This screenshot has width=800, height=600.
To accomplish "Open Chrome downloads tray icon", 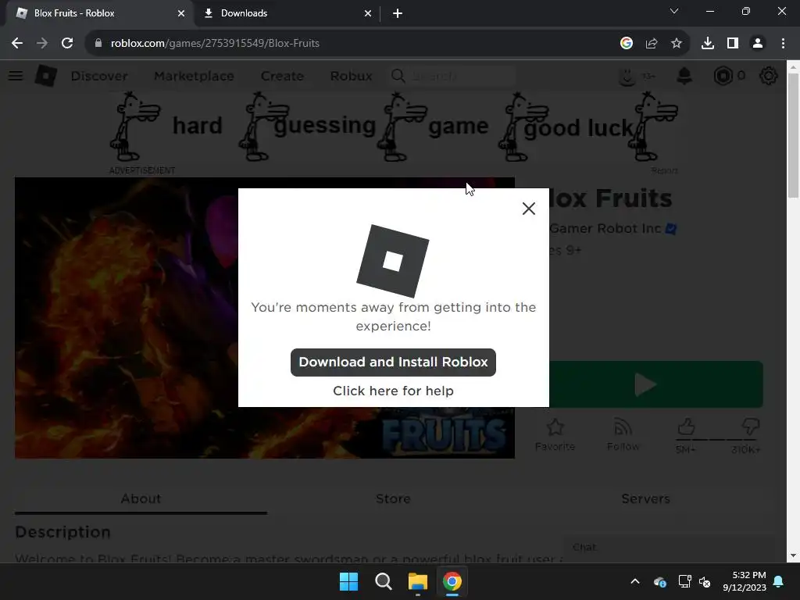I will [x=707, y=44].
